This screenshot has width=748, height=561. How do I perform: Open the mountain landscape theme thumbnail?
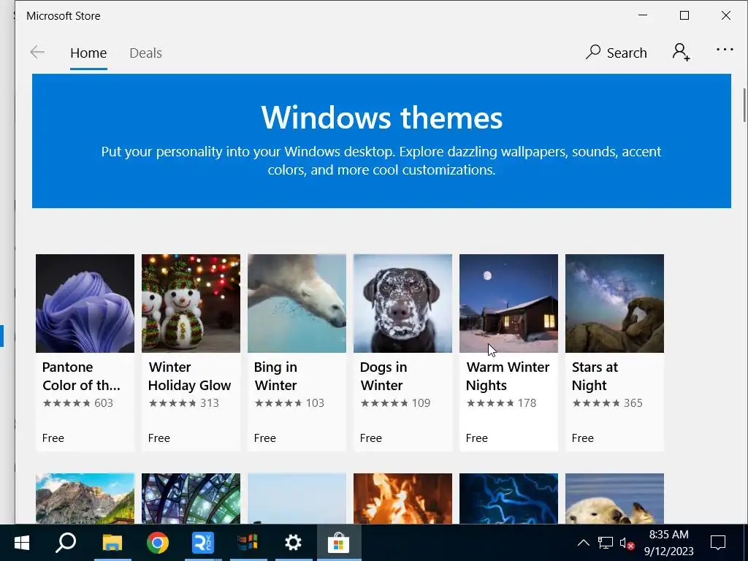tap(85, 498)
